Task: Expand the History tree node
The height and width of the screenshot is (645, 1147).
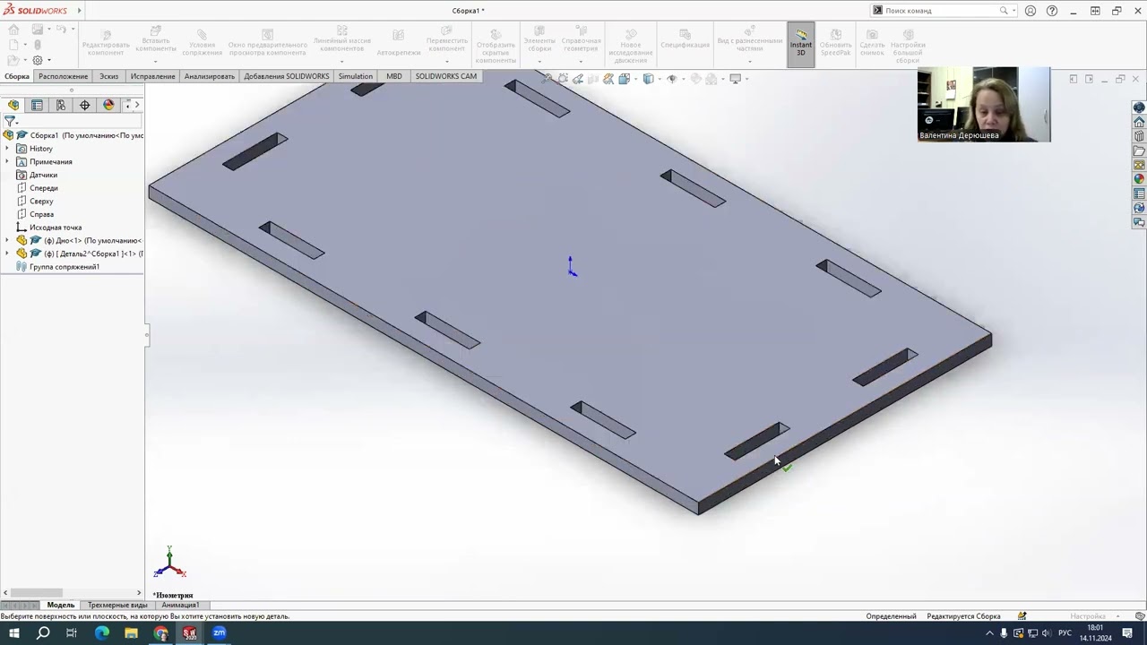Action: coord(7,149)
